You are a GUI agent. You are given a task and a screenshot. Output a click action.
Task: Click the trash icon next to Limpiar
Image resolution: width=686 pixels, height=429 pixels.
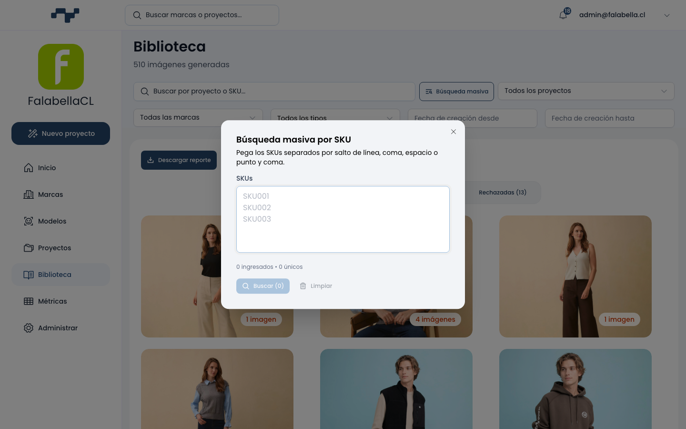303,286
